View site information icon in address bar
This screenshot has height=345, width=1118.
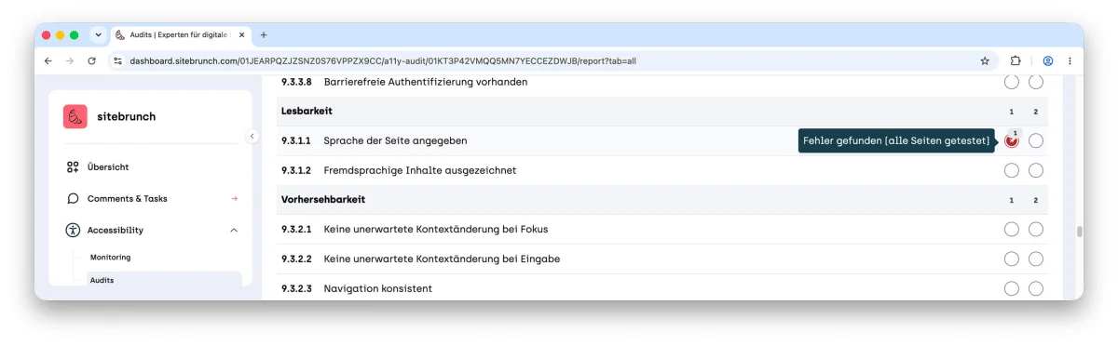coord(117,60)
